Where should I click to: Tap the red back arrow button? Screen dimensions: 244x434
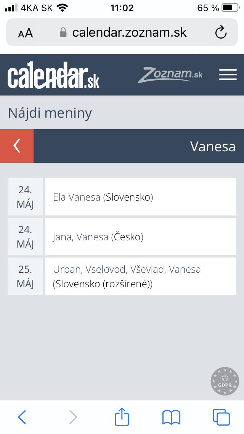17,146
